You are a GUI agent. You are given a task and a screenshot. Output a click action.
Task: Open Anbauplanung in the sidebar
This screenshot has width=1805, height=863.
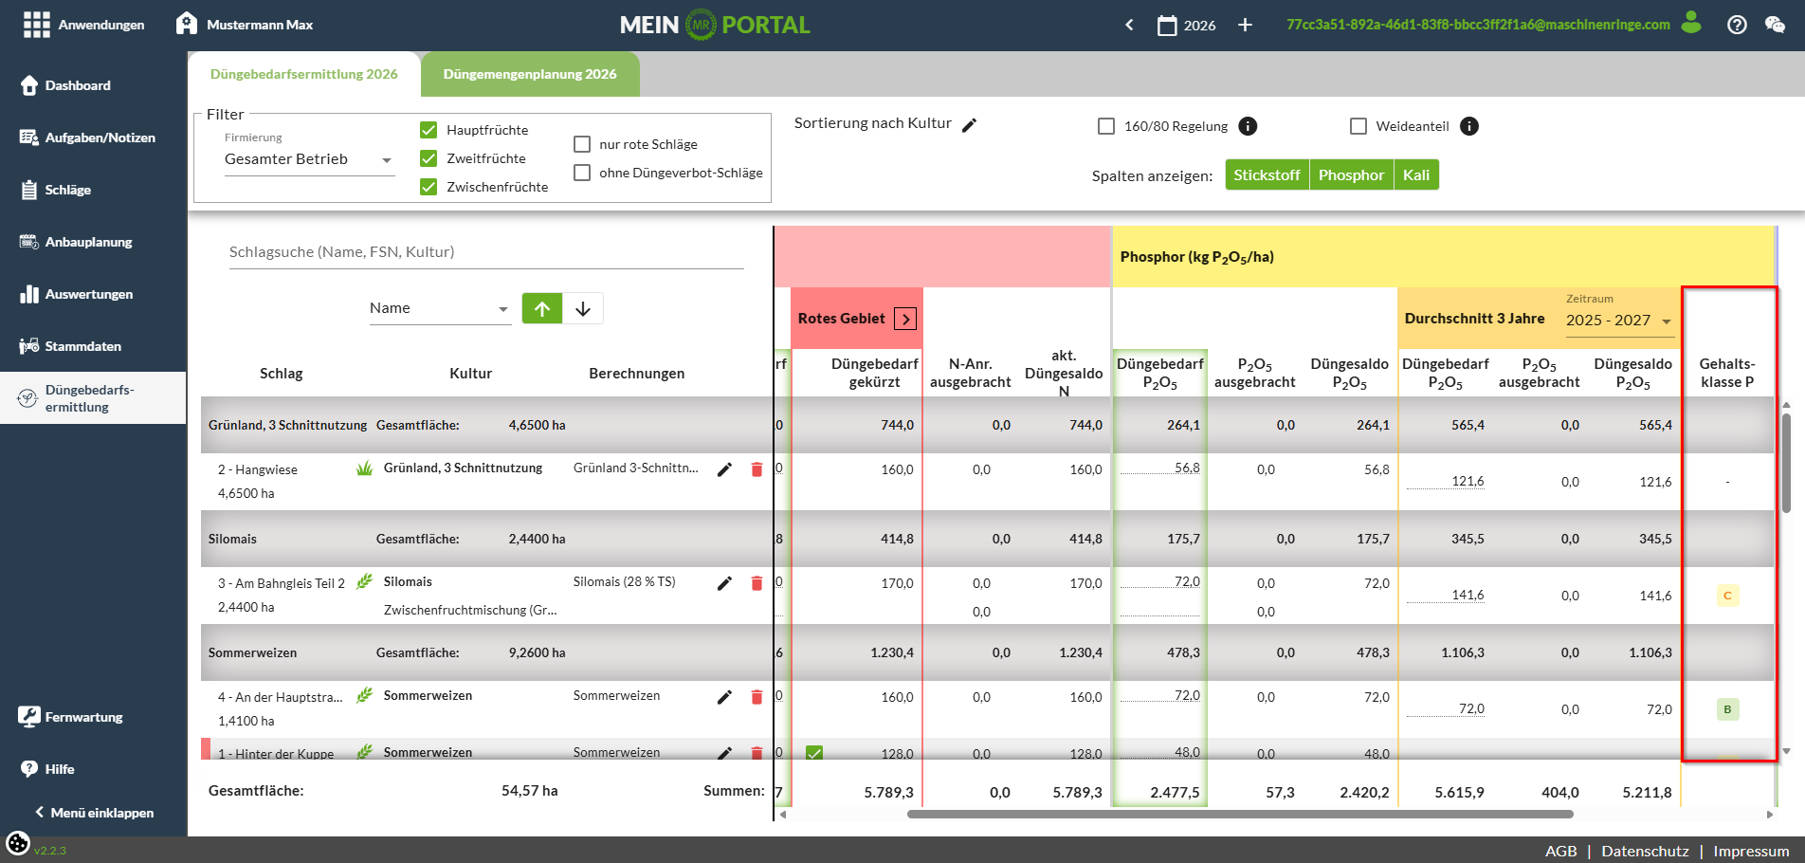point(89,242)
